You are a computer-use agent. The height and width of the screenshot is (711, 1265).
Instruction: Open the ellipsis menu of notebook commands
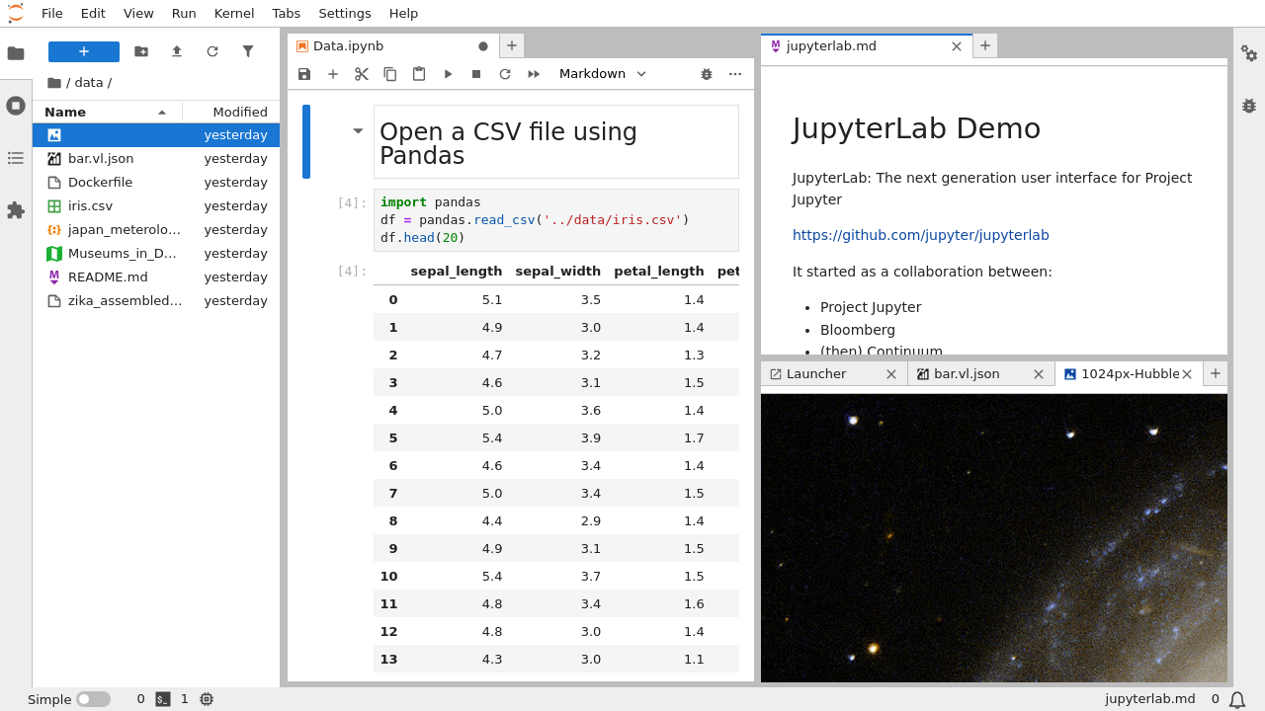(x=734, y=73)
